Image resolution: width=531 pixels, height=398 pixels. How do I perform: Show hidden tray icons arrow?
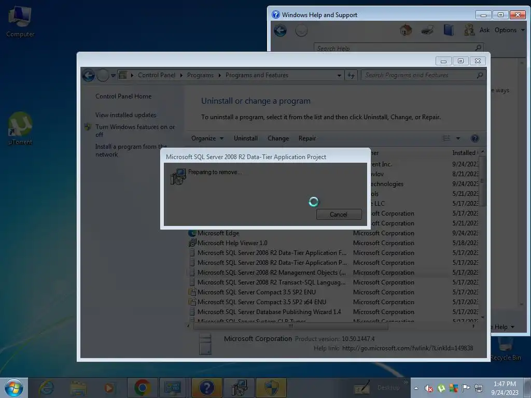pyautogui.click(x=416, y=388)
